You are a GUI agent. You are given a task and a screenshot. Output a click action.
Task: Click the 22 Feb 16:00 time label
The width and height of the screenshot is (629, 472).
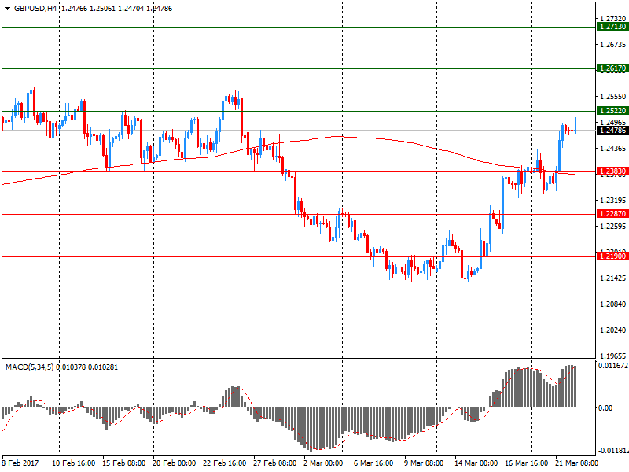click(225, 463)
